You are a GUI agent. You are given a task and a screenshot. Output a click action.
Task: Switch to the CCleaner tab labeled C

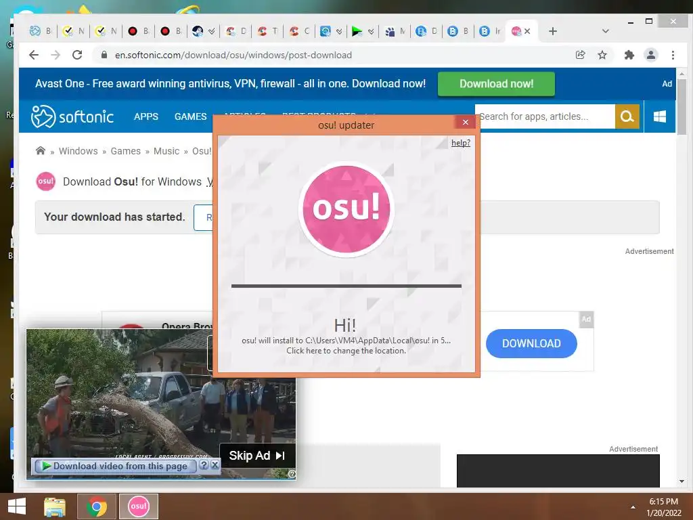[299, 31]
